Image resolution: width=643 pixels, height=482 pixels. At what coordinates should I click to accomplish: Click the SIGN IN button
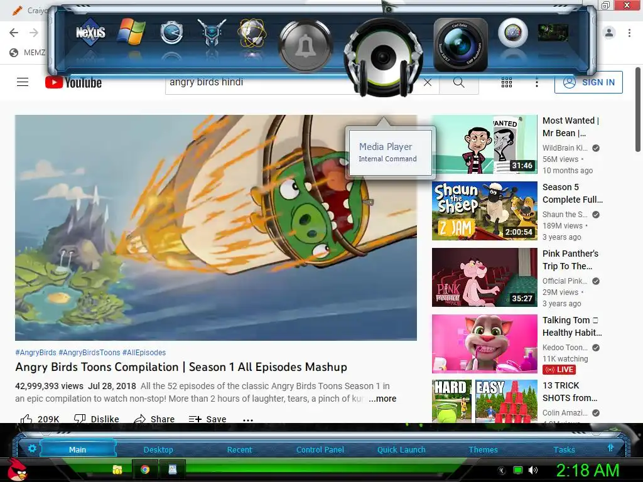[x=588, y=82]
